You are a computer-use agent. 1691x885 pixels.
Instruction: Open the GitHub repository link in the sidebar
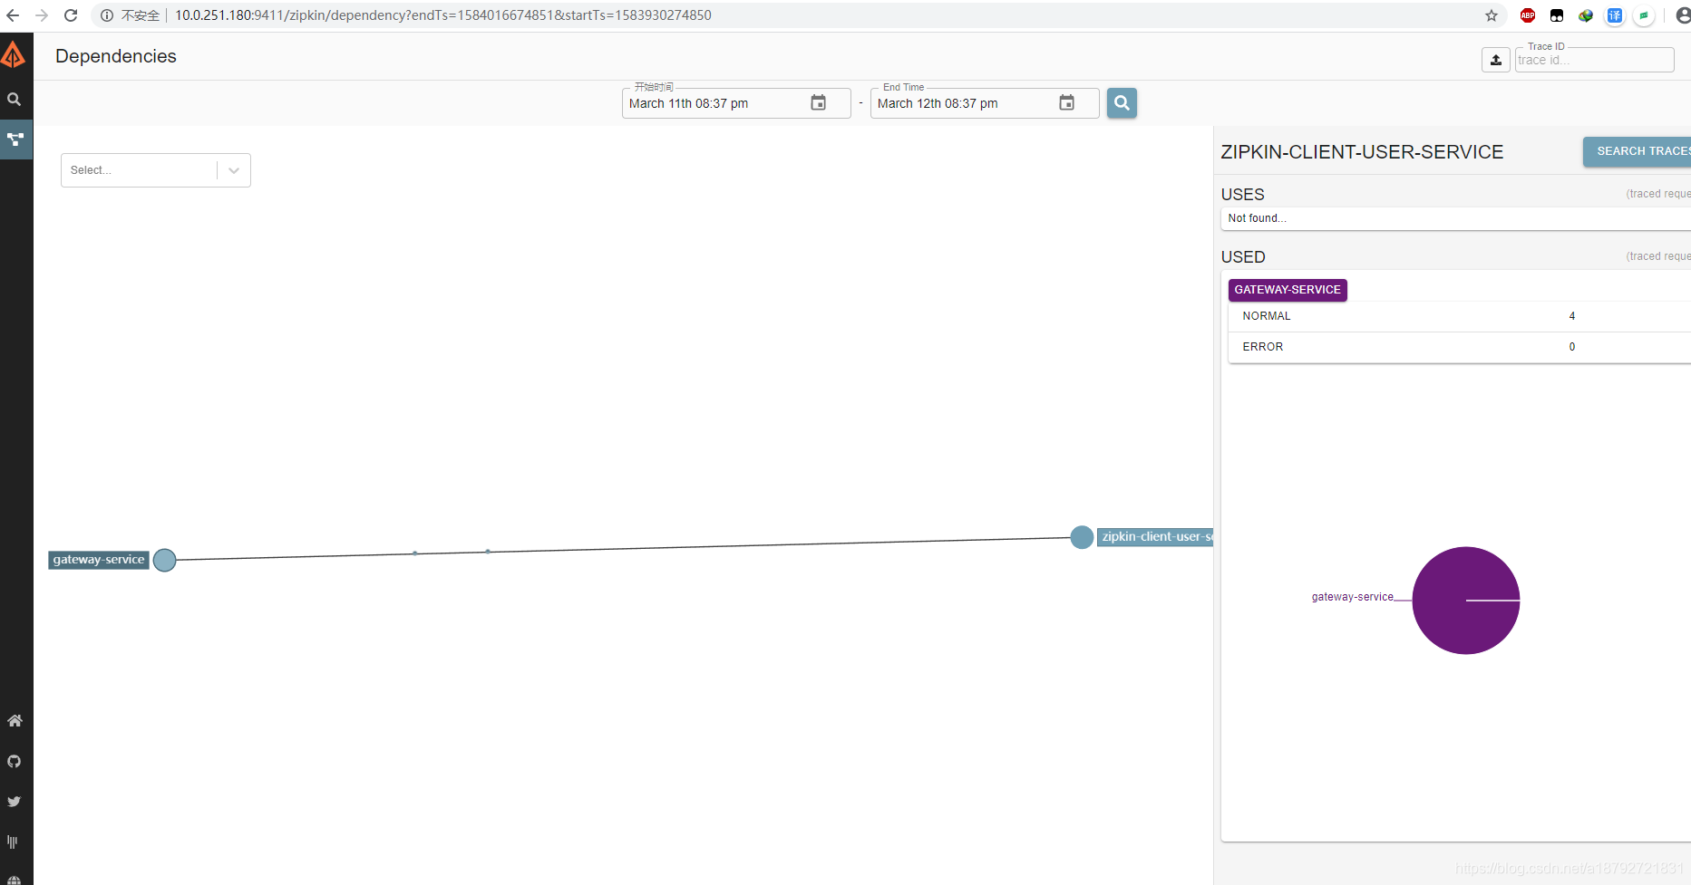point(15,761)
